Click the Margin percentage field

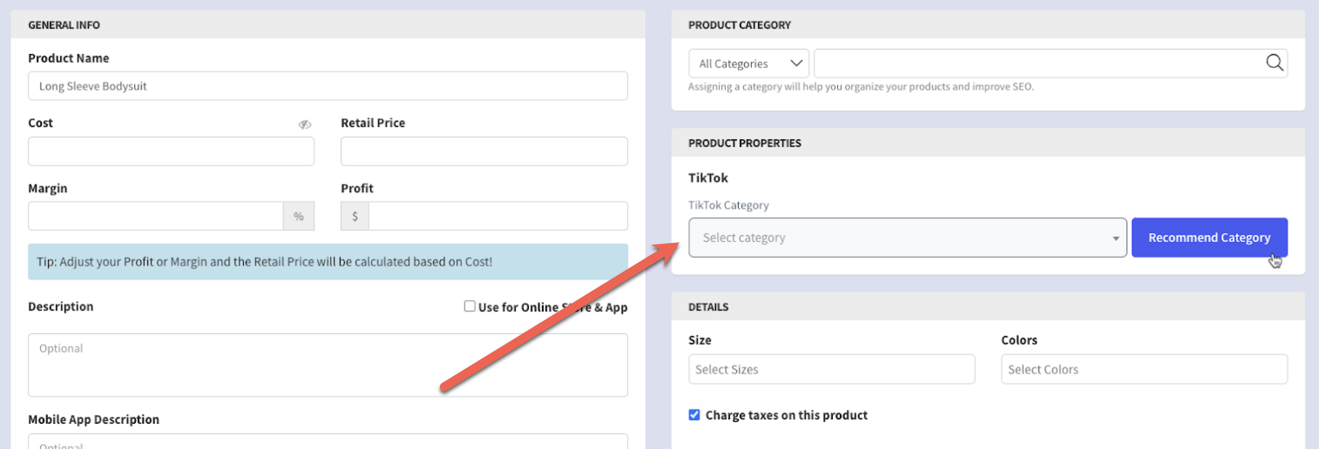click(156, 216)
